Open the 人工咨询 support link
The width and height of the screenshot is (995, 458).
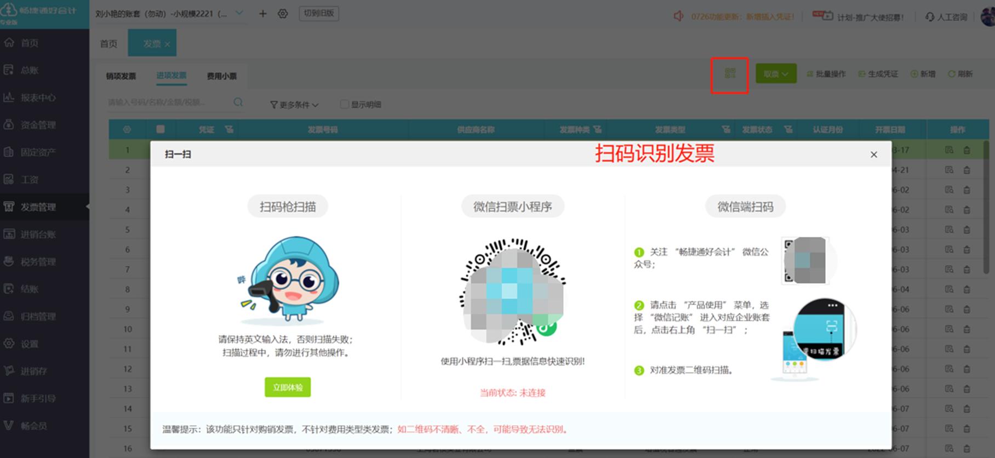(x=946, y=17)
